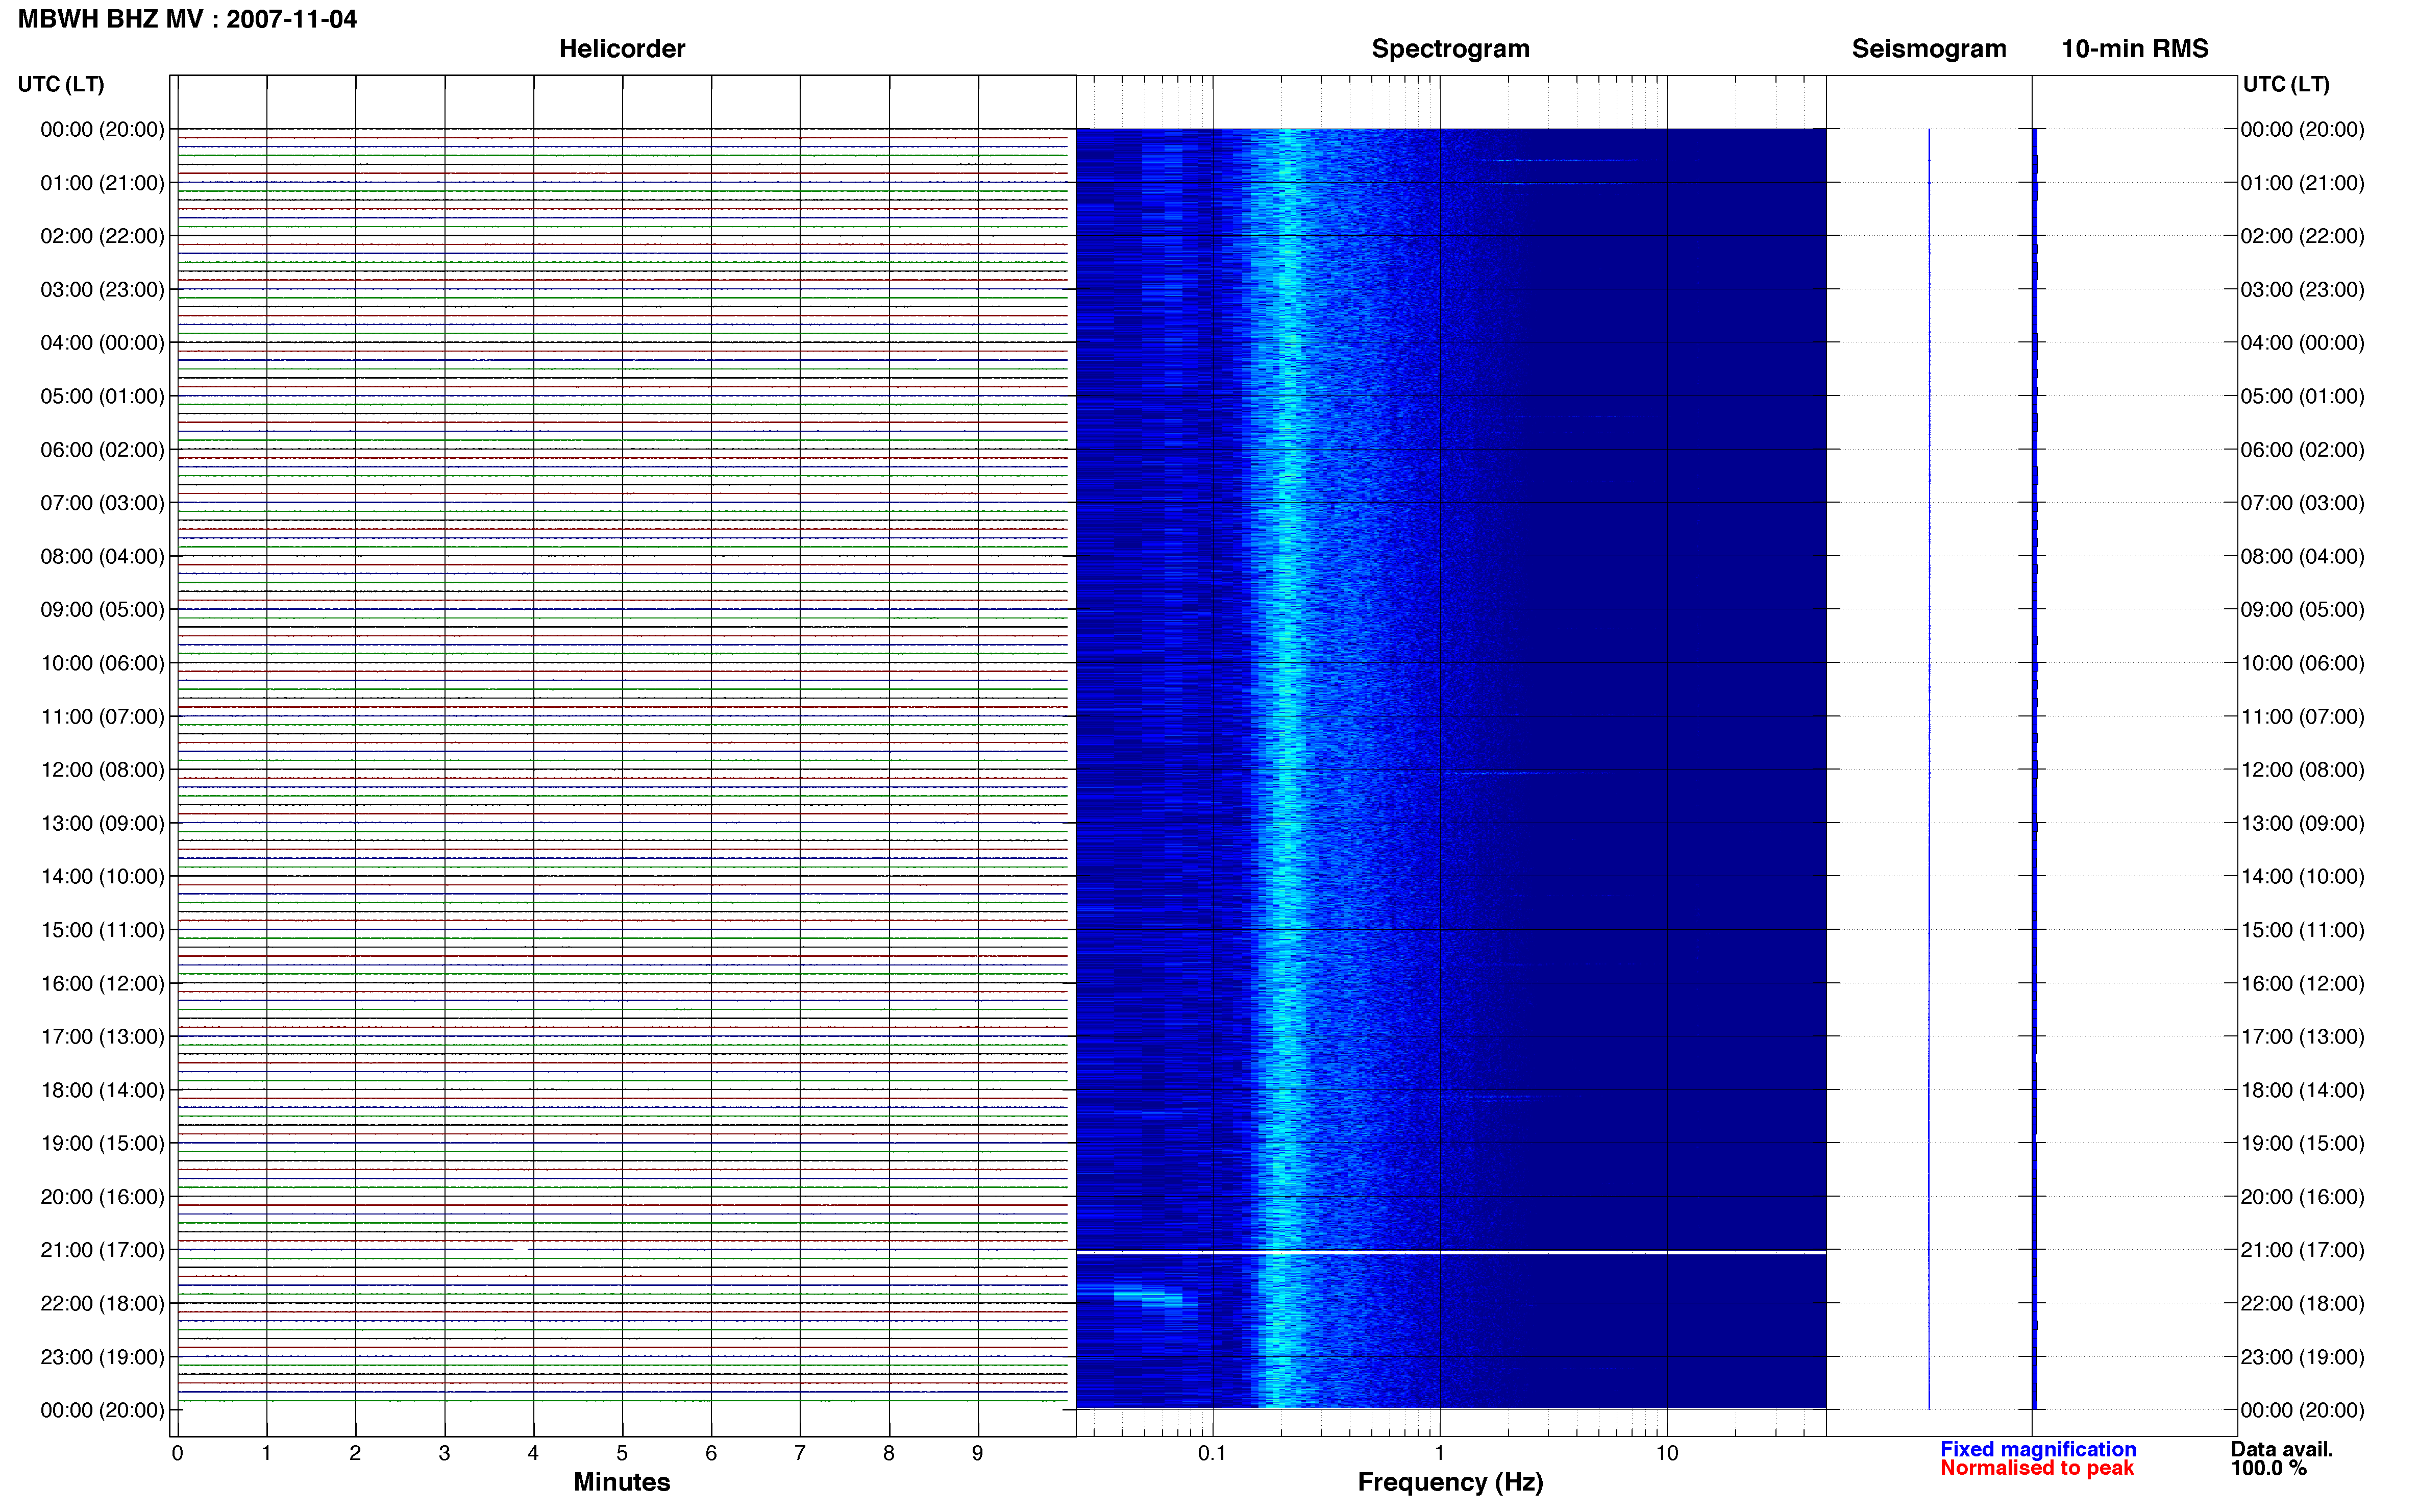Click minute tick label 6
Screen dimensions: 2419x1512
point(711,1453)
